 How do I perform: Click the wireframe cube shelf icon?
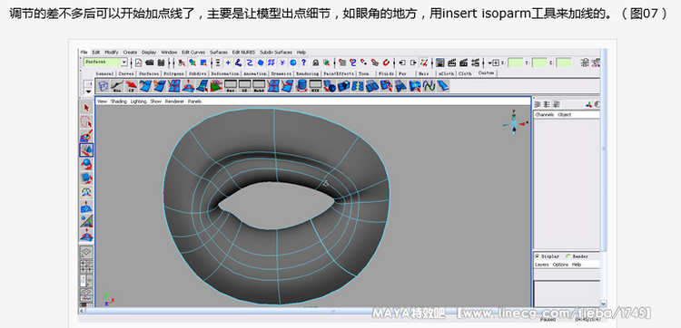[104, 86]
